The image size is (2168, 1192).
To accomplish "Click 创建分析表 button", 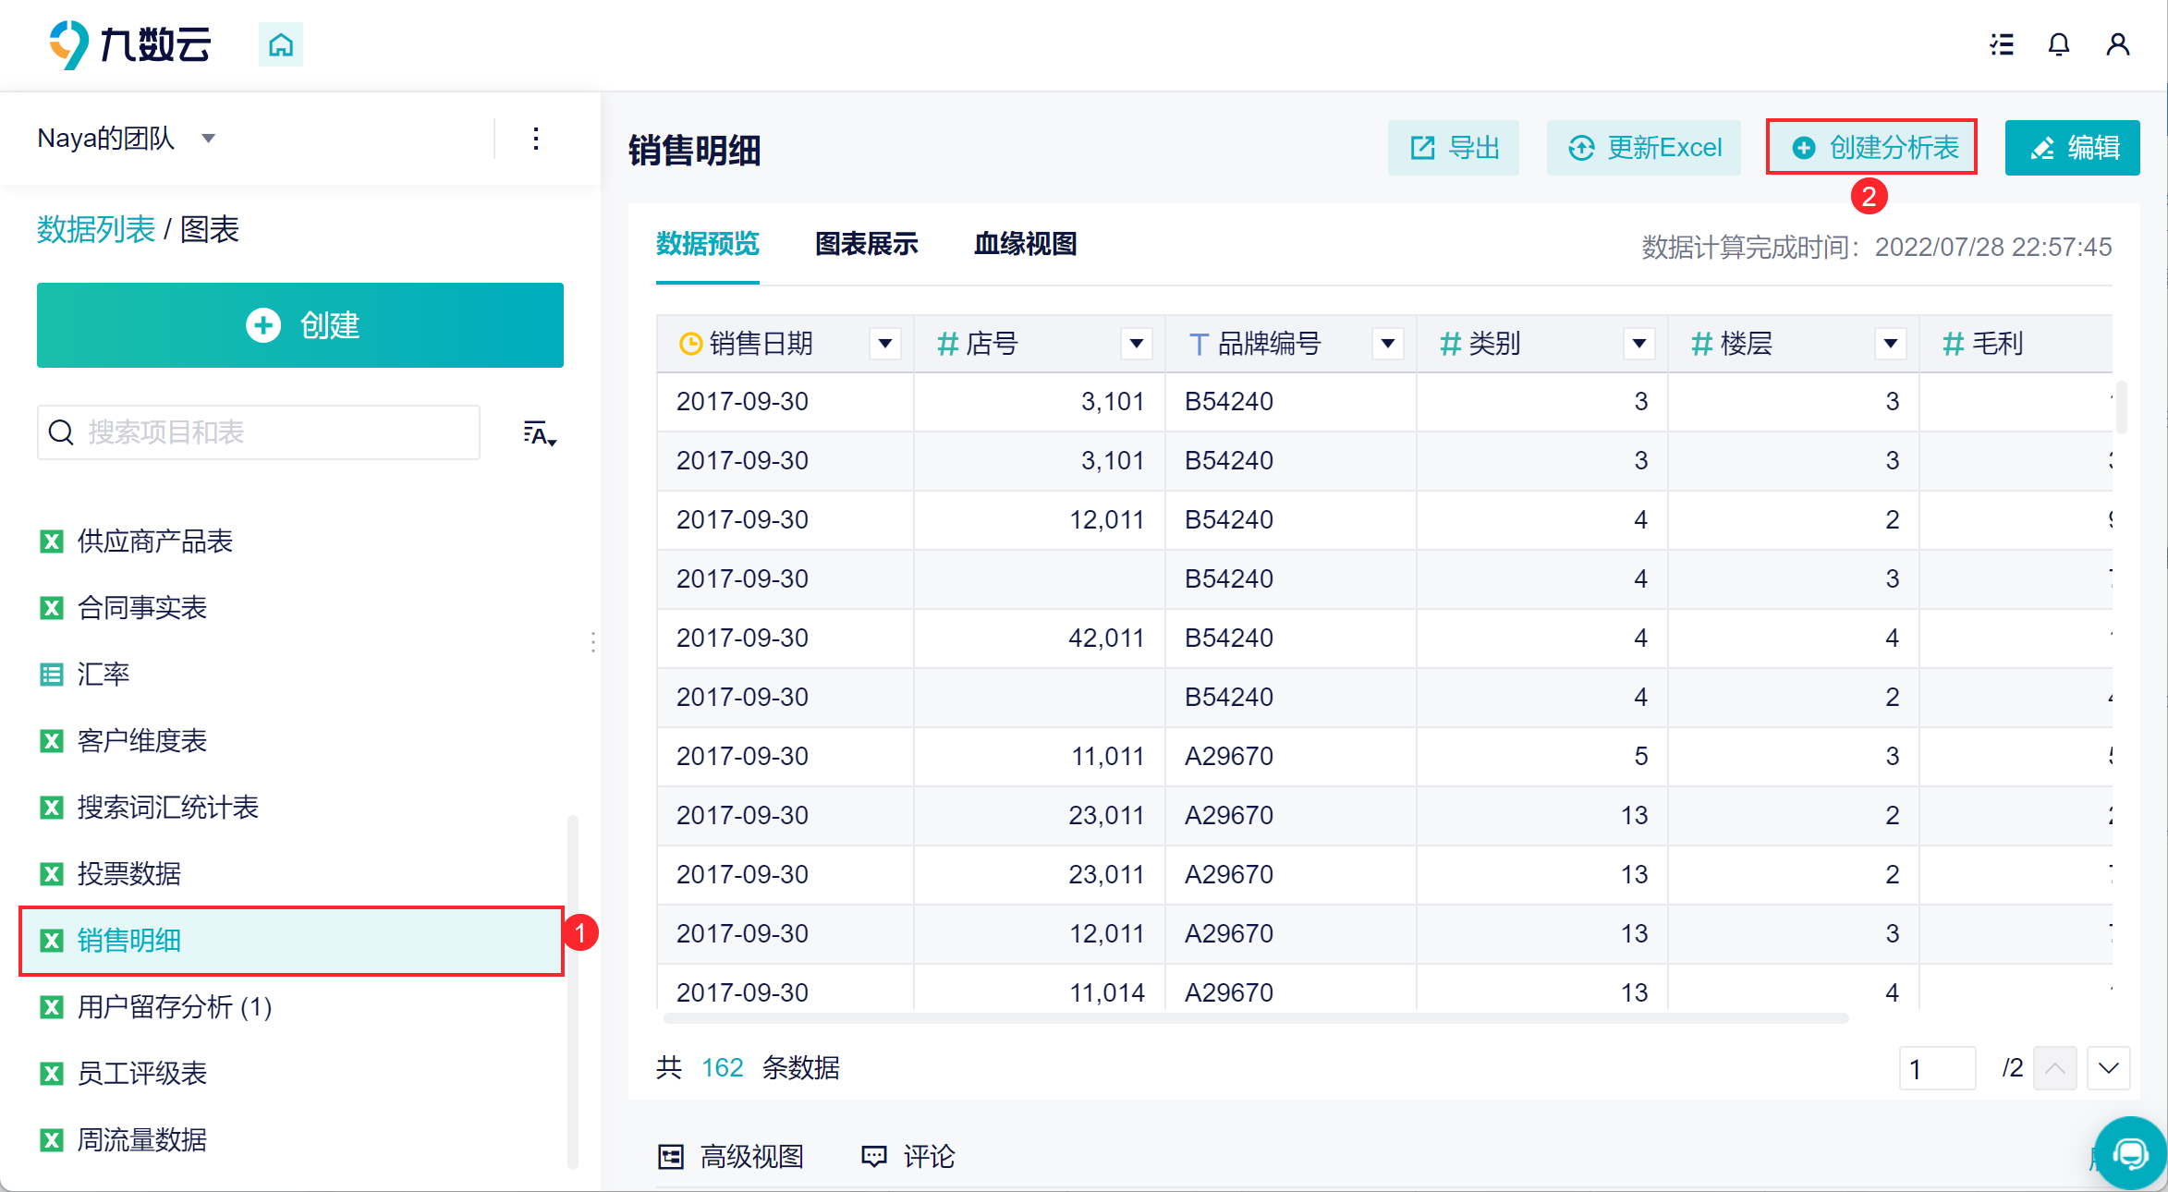I will pos(1871,148).
